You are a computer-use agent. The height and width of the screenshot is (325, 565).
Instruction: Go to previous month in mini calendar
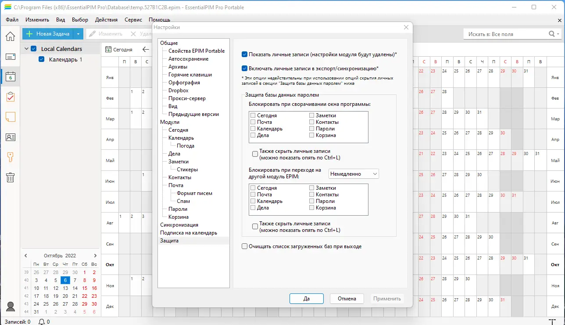coord(26,256)
